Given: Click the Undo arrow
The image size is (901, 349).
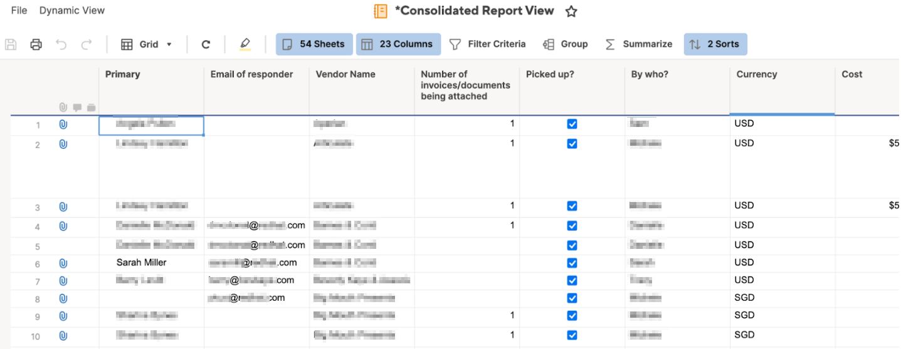Looking at the screenshot, I should click(61, 44).
